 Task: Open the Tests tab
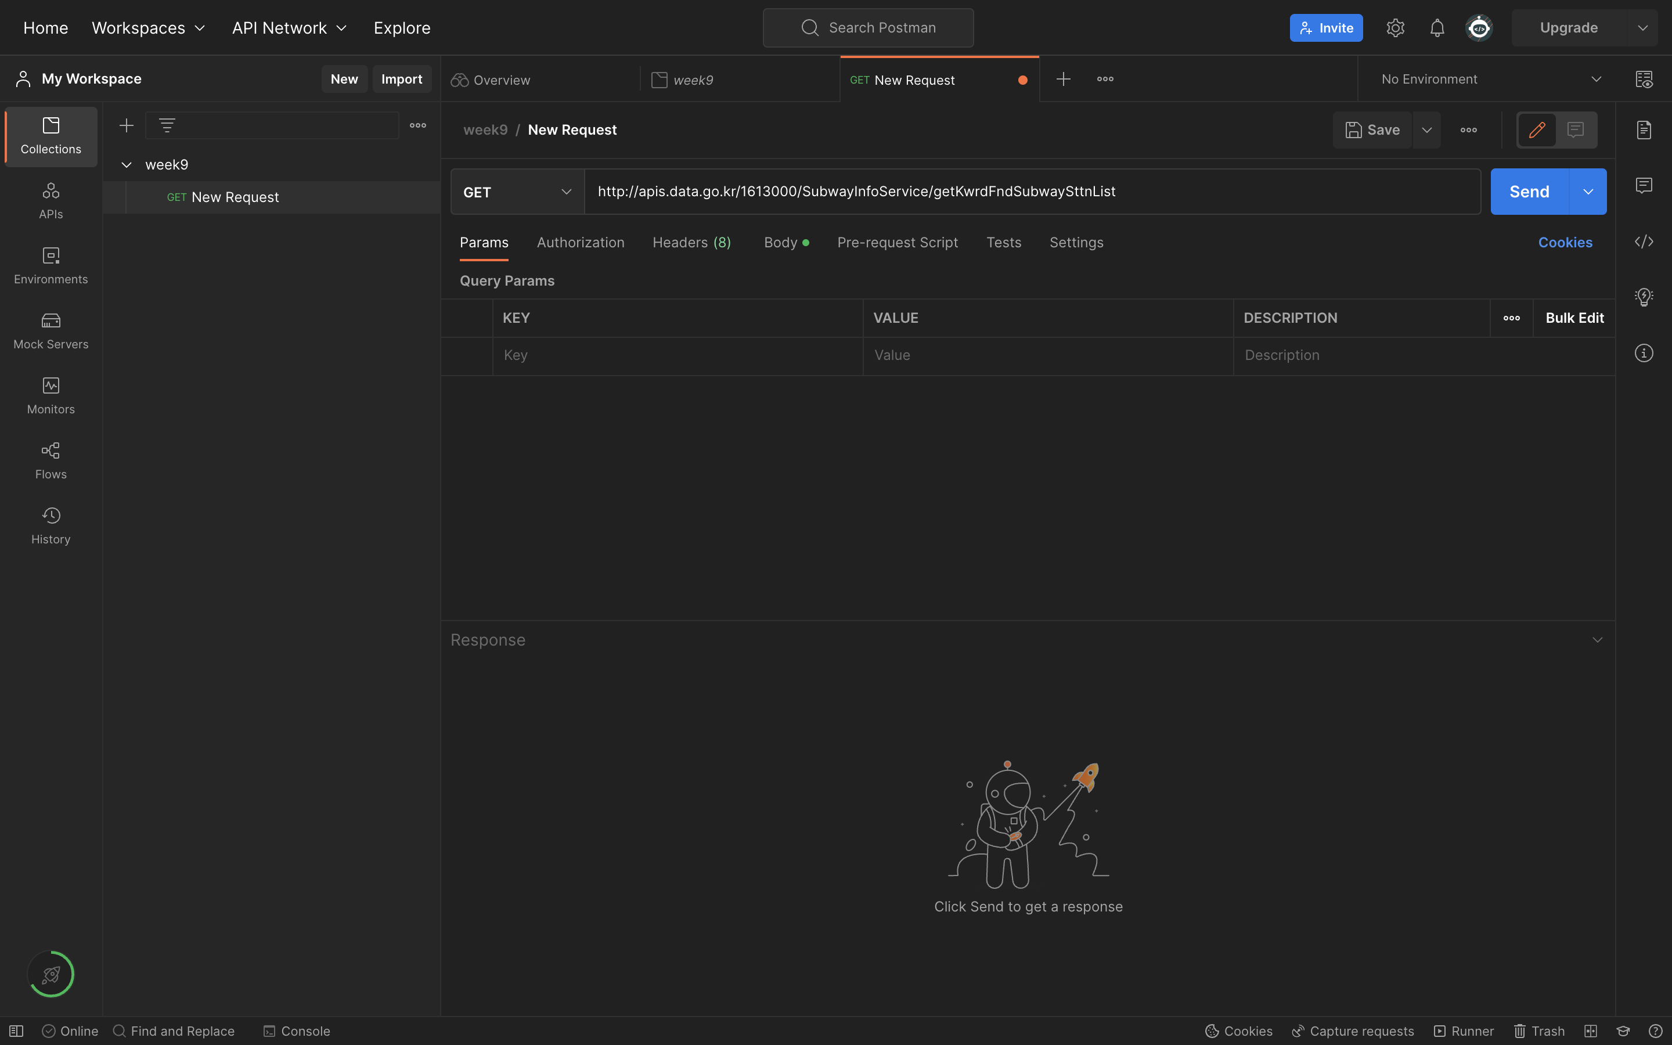pos(1003,243)
